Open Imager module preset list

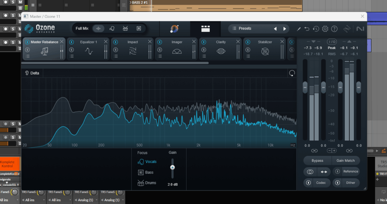[x=160, y=57]
